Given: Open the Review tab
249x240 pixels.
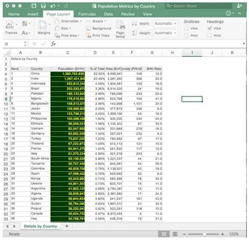Looking at the screenshot, I should (128, 14).
